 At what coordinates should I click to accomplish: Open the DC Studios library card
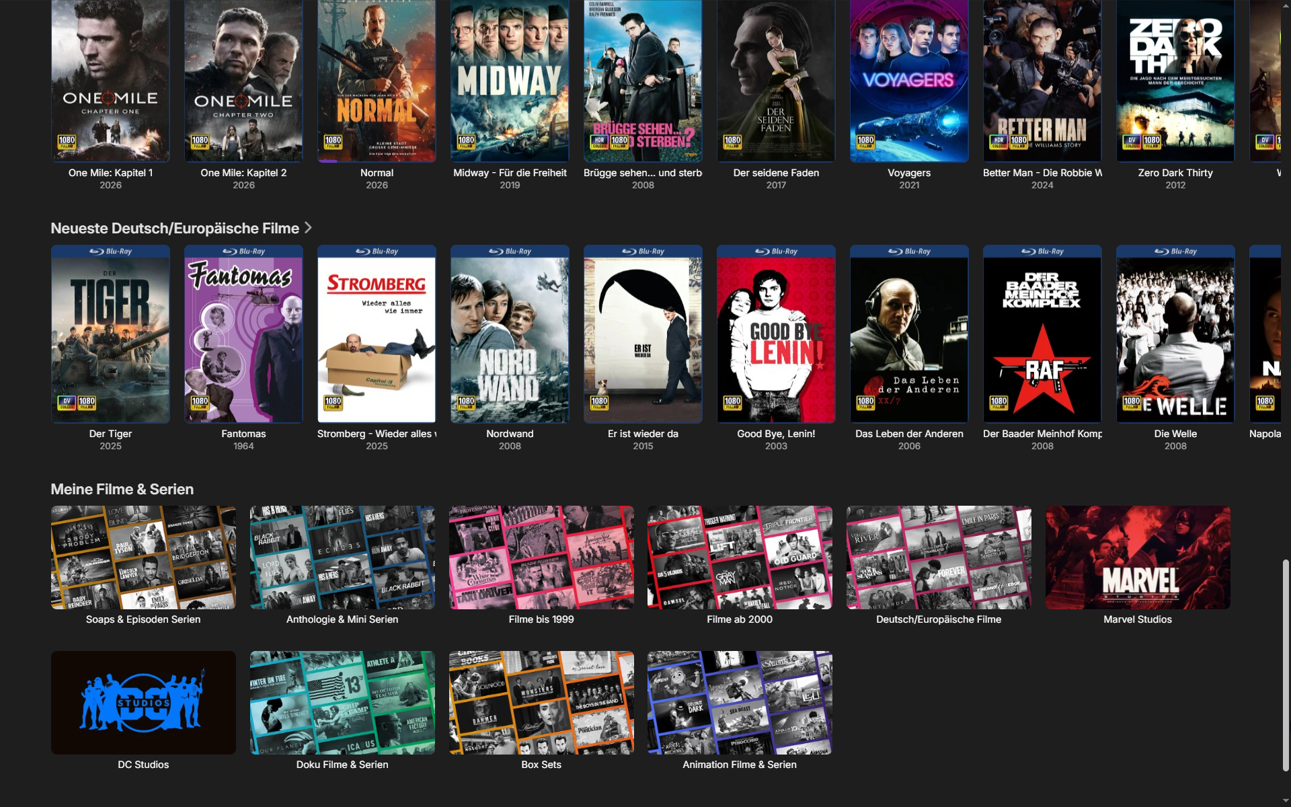(x=143, y=703)
